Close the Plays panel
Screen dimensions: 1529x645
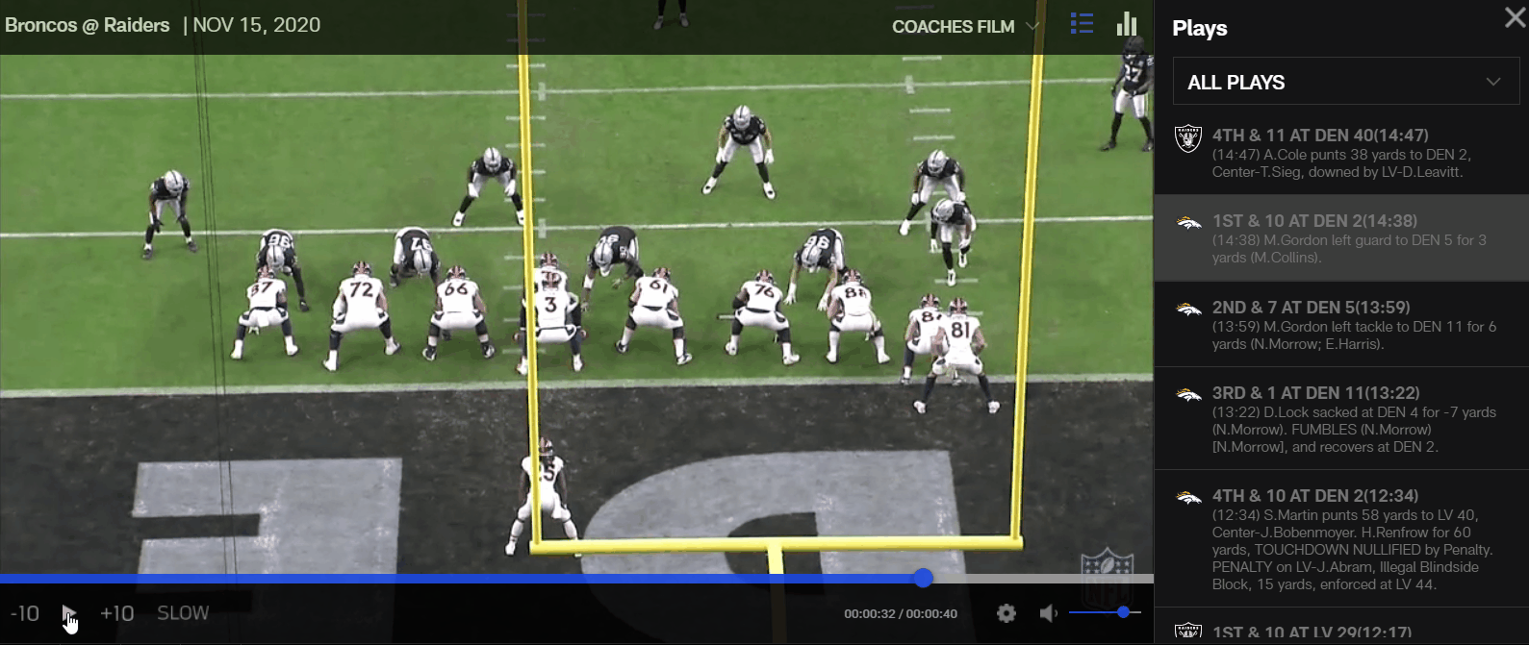point(1515,17)
